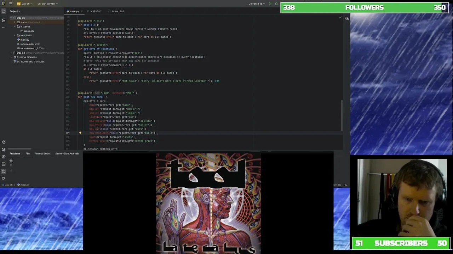Click Day 66 in the breadcrumb bar
The height and width of the screenshot is (254, 453).
pyautogui.click(x=7, y=185)
